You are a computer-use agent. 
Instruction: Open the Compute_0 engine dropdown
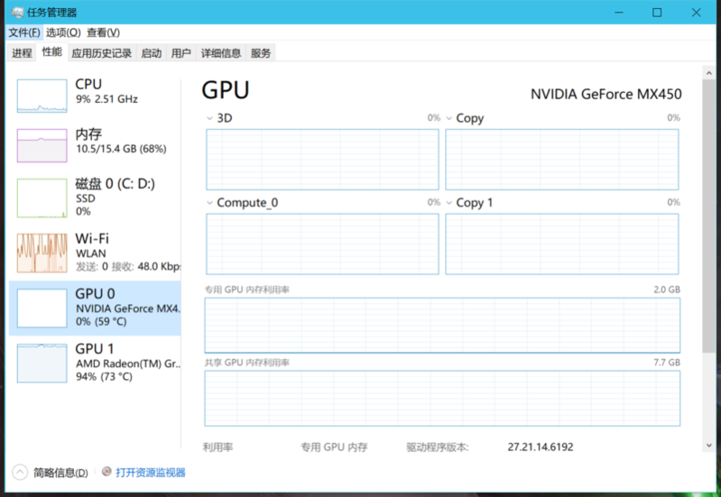point(210,203)
